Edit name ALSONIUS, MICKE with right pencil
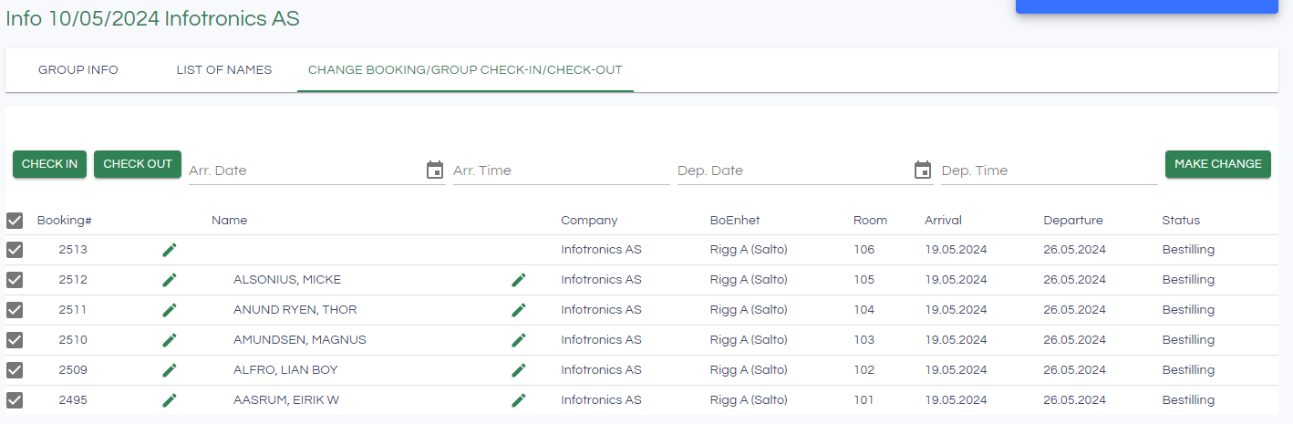Screen dimensions: 1293x424 coord(519,280)
